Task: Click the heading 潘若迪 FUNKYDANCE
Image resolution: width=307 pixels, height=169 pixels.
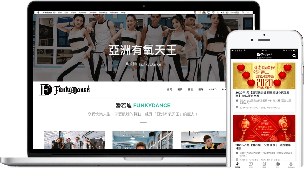Action: coord(143,105)
